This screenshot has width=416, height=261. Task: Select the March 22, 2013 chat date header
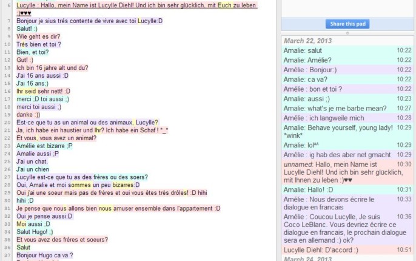click(x=307, y=41)
